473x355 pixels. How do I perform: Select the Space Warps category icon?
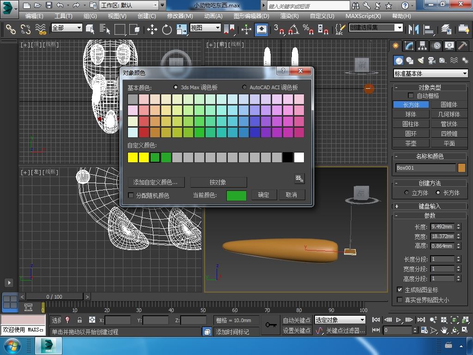pyautogui.click(x=454, y=61)
